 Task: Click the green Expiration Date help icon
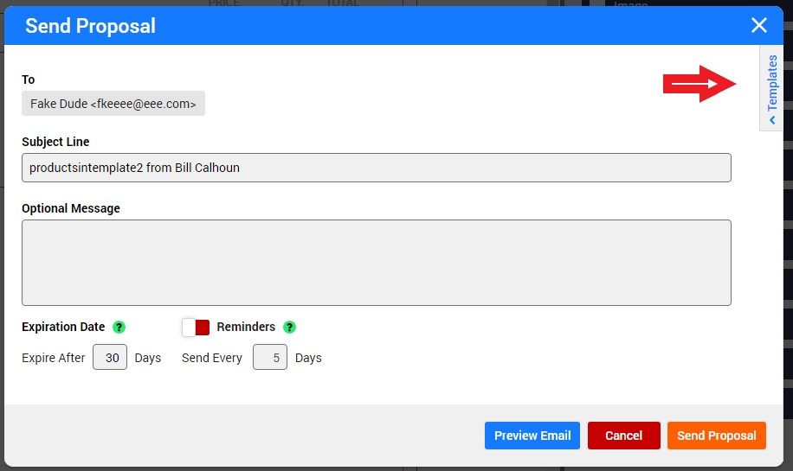click(119, 328)
